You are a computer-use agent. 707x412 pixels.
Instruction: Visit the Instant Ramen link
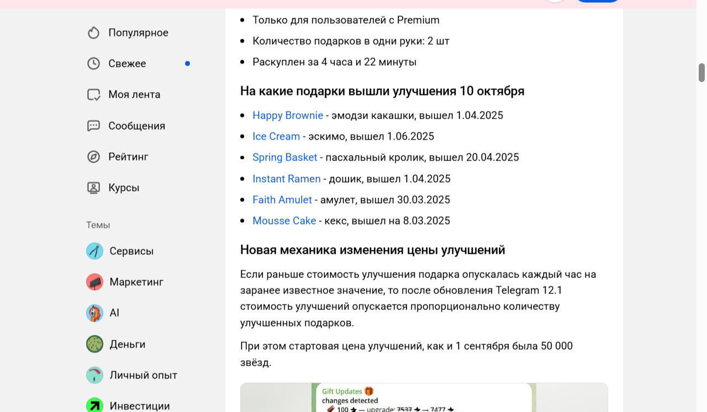[286, 179]
